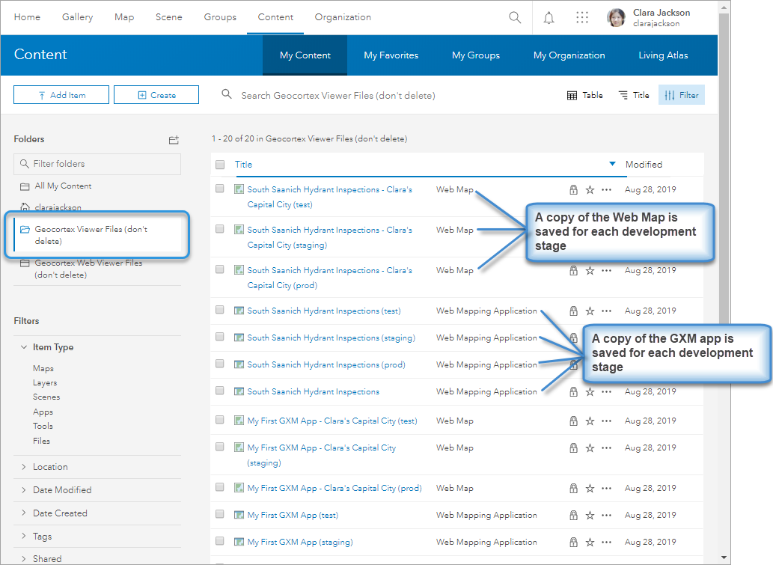Open My First GXM App (test) link

pos(293,515)
